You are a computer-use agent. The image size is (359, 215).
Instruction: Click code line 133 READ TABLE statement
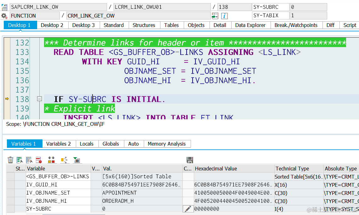[x=177, y=52]
